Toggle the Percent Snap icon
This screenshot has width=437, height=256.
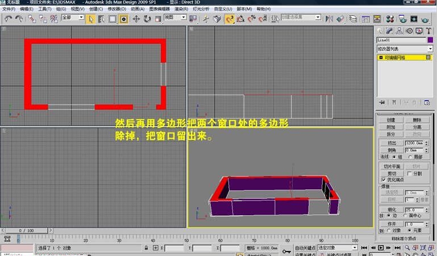(x=251, y=19)
